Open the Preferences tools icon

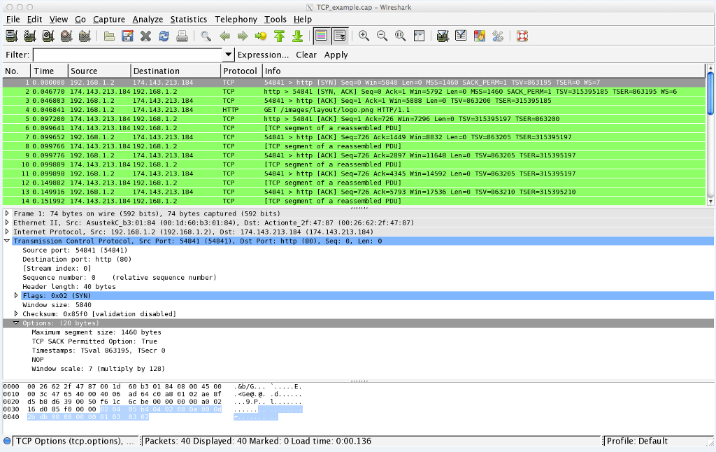click(x=498, y=36)
